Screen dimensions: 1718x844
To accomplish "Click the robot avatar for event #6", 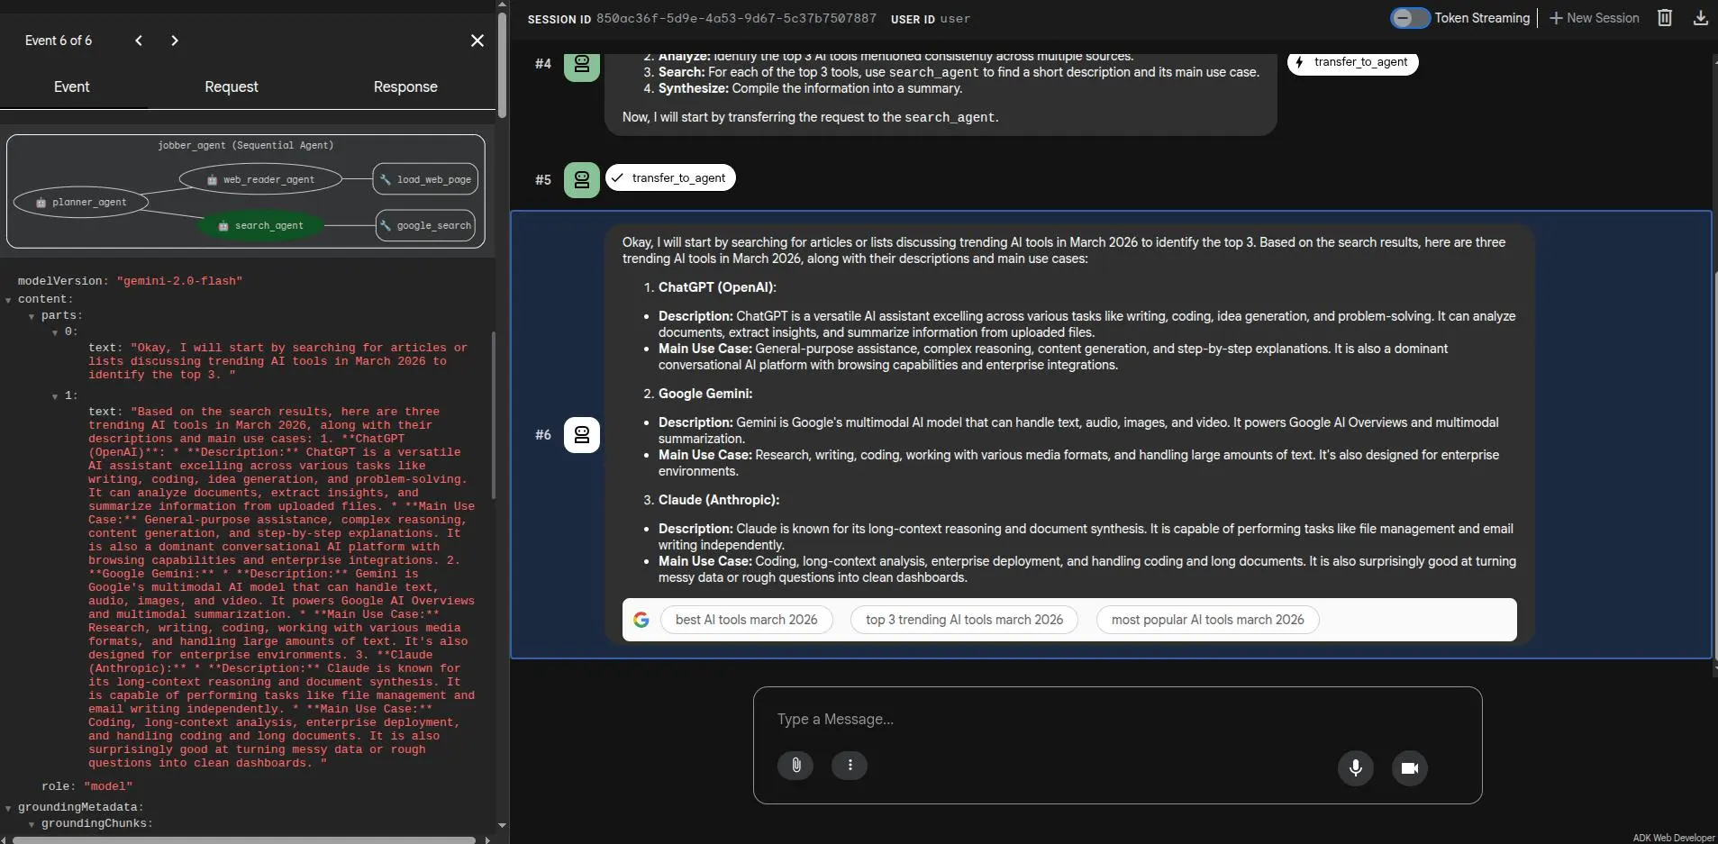I will (x=581, y=435).
